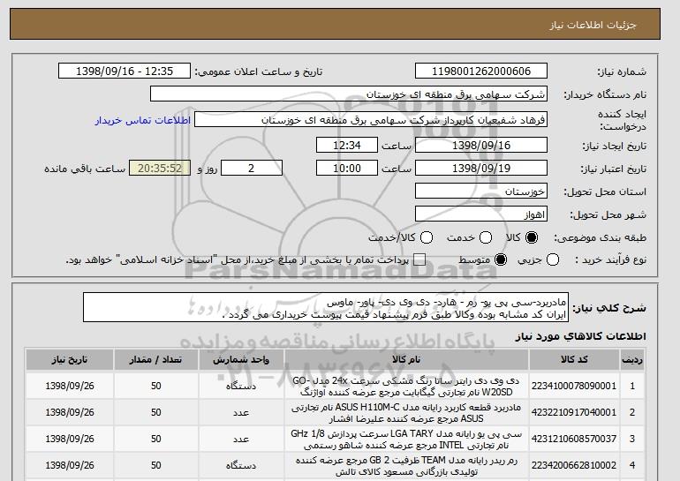
Task: Select the کالا radio button
Action: pyautogui.click(x=532, y=237)
